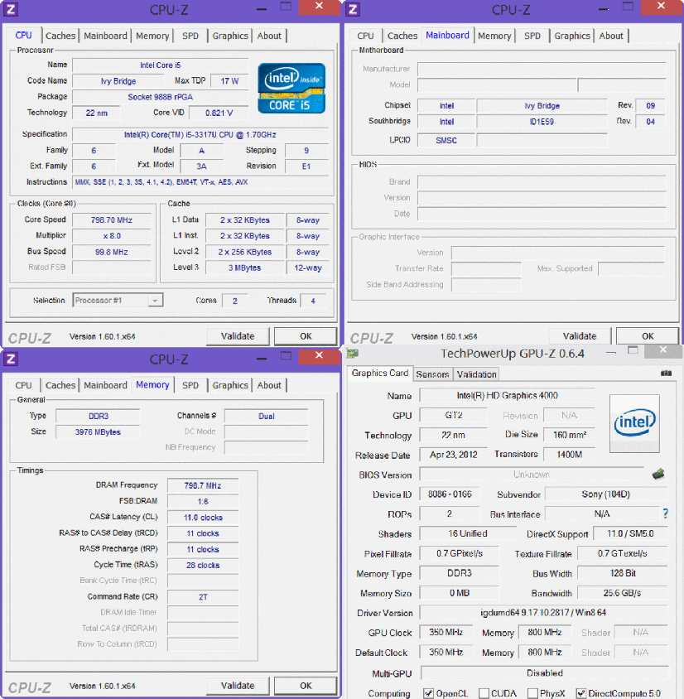Click the Driver Version field in GPU-Z

click(543, 613)
